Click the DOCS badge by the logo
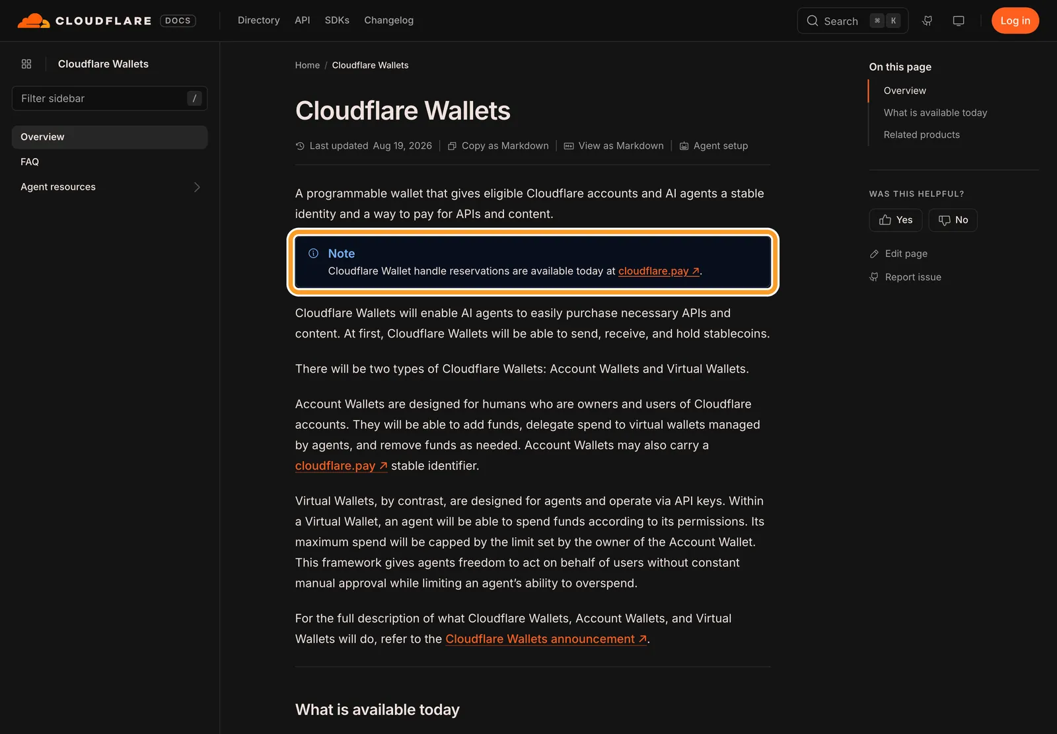Viewport: 1057px width, 734px height. click(178, 21)
